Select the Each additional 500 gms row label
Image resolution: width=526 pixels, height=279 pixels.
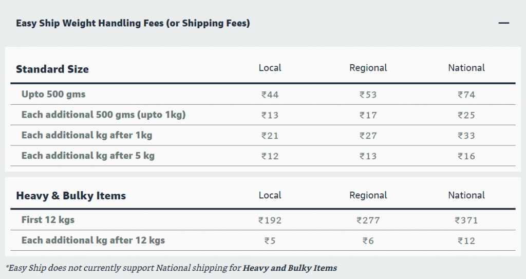tap(103, 115)
